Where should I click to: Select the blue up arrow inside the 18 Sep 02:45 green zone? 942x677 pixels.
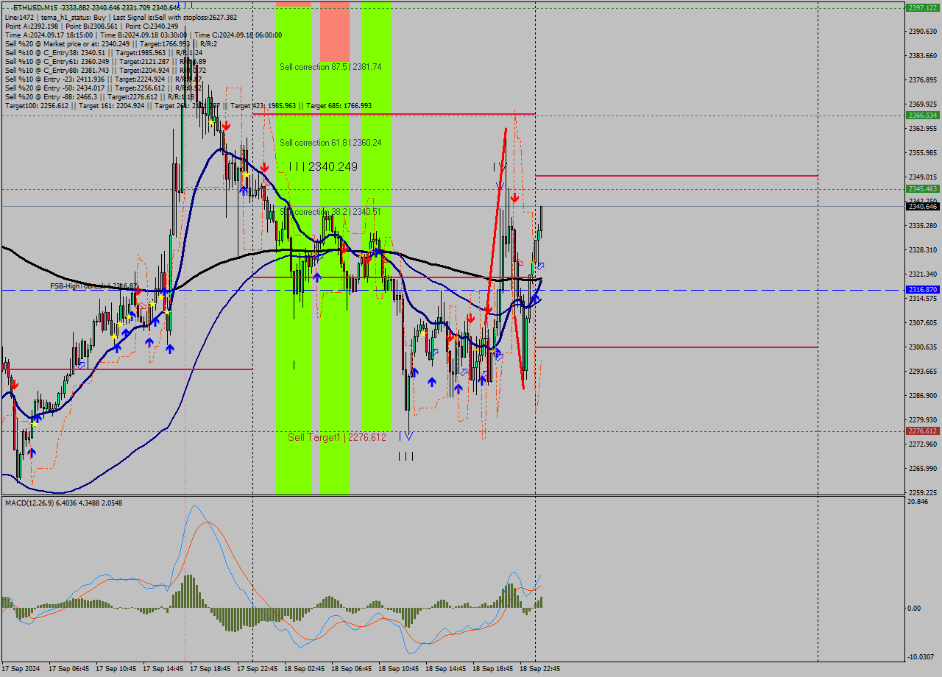click(317, 277)
